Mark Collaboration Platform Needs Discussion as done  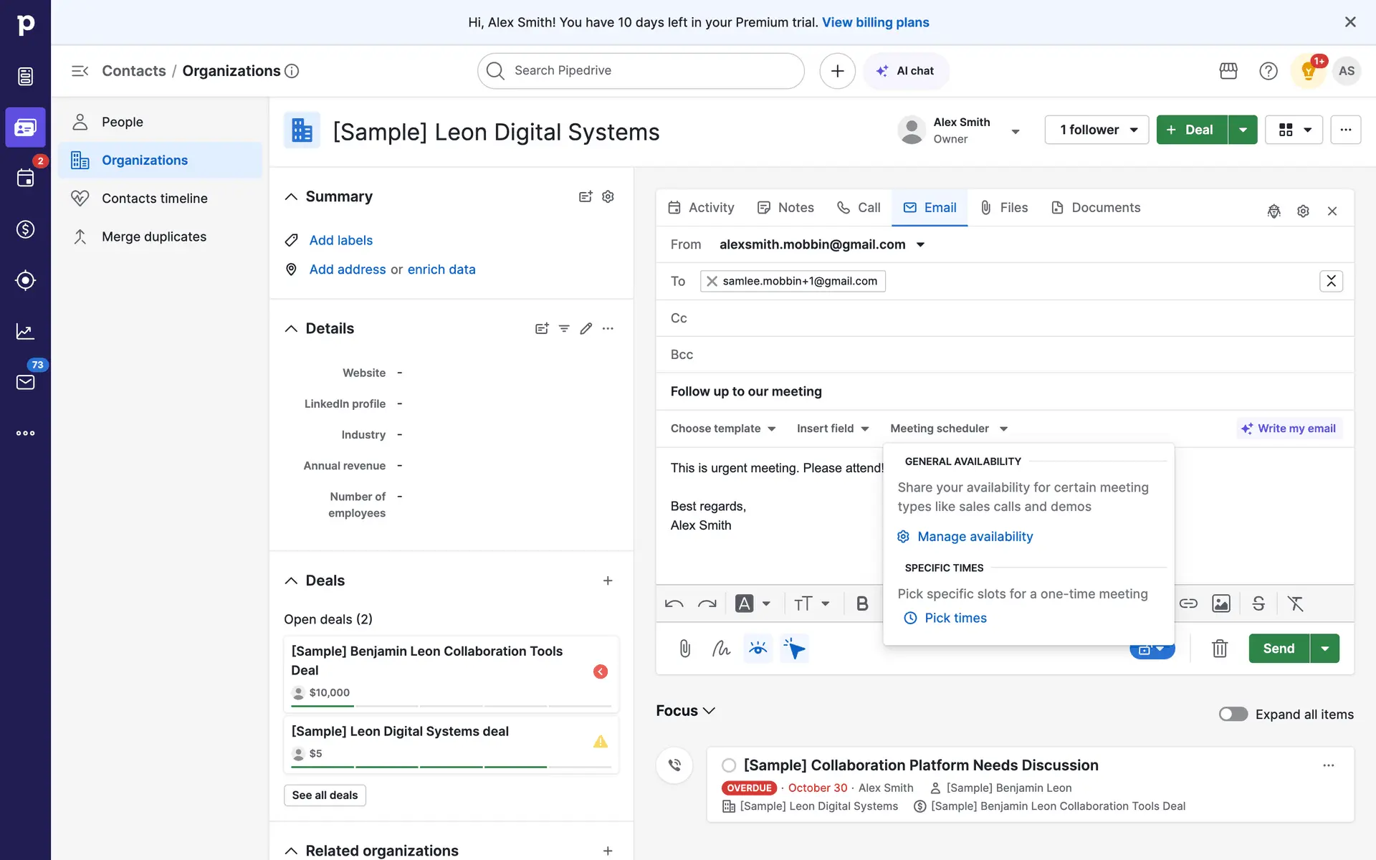pos(729,765)
